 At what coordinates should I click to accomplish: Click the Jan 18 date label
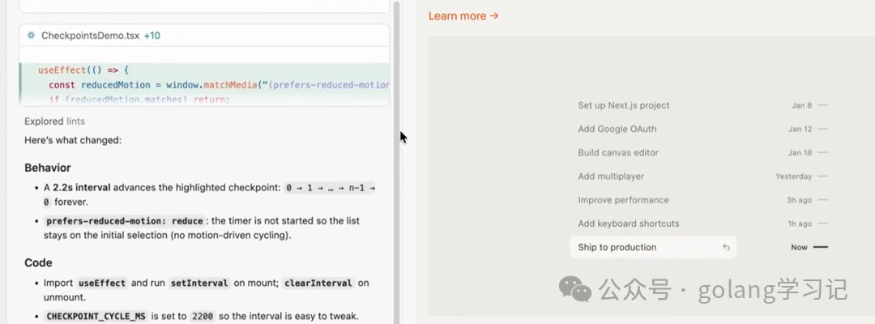(x=800, y=152)
